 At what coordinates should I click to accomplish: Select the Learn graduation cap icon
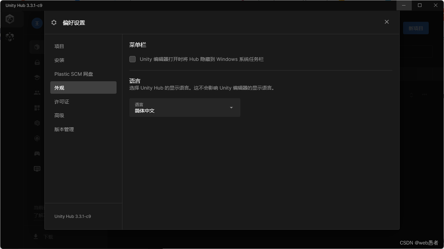click(37, 77)
